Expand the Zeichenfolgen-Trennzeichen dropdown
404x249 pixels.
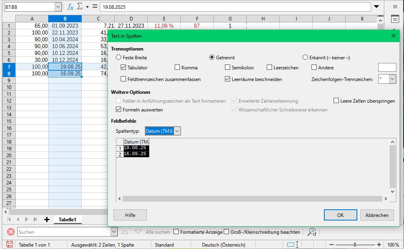[x=393, y=79]
